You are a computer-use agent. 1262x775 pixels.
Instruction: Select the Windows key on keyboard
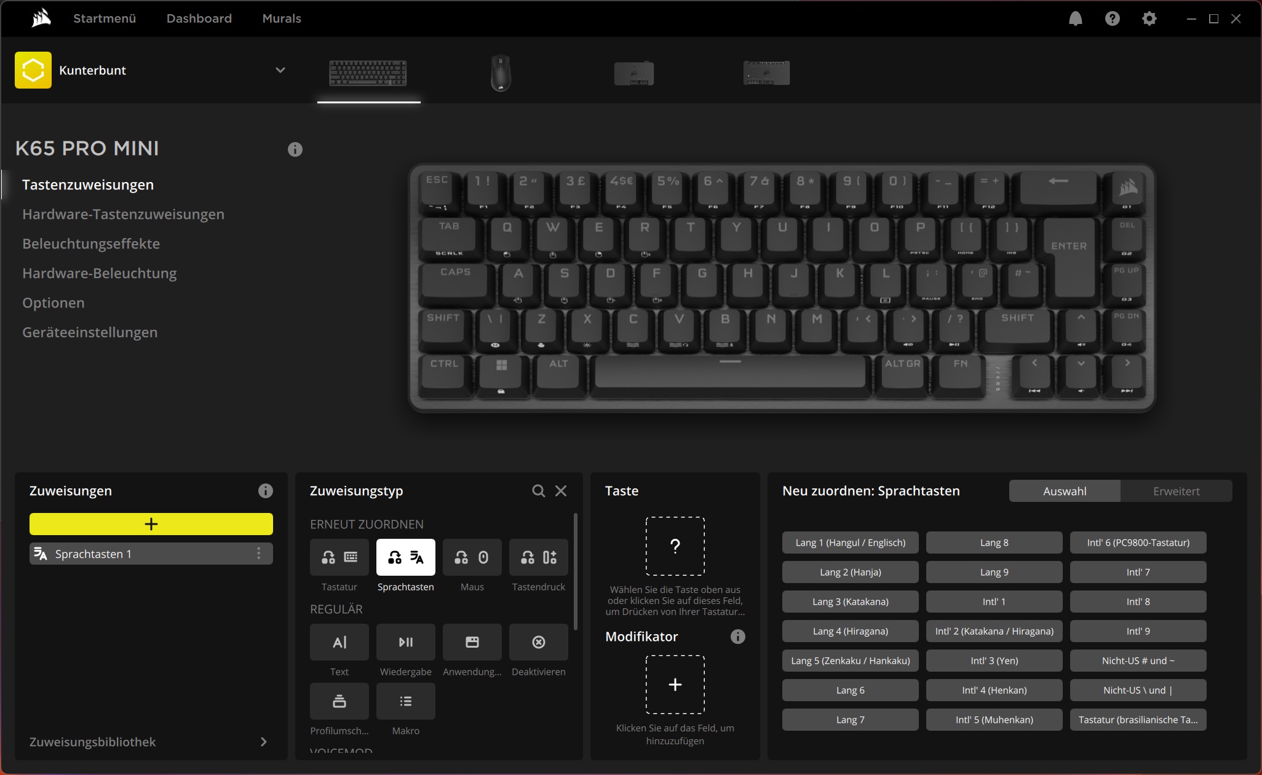click(502, 375)
